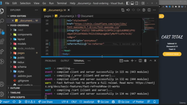Click Live Share in status bar
This screenshot has height=105, width=187.
coord(45,102)
